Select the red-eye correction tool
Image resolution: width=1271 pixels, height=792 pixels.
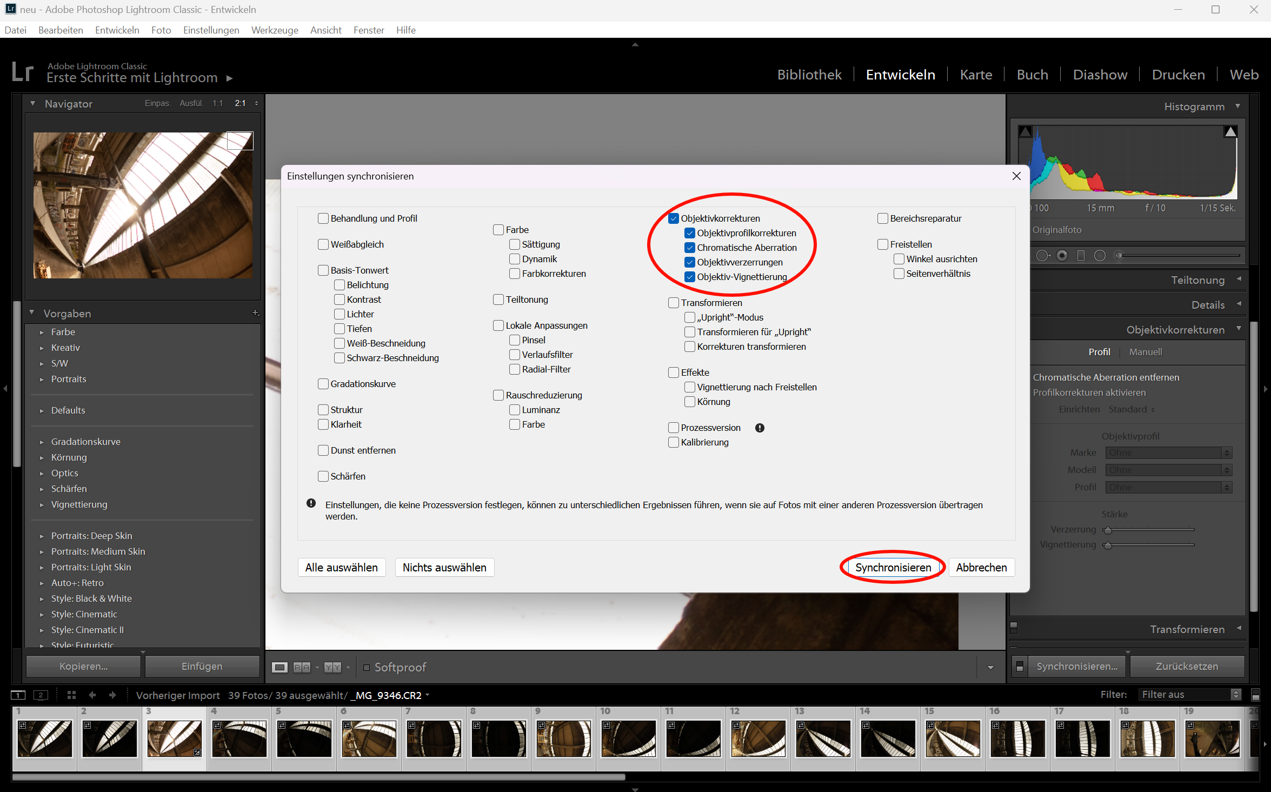[x=1062, y=256]
